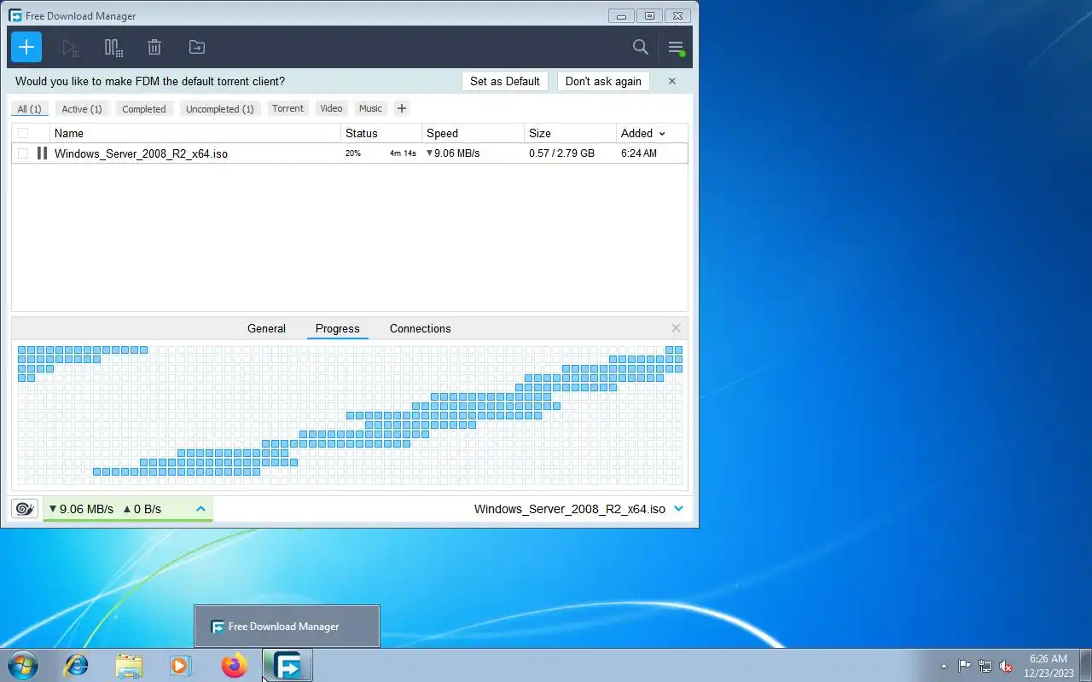Expand the bottom Windows_Server_2008_R2_x64.iso chevron
This screenshot has height=682, width=1092.
(679, 509)
